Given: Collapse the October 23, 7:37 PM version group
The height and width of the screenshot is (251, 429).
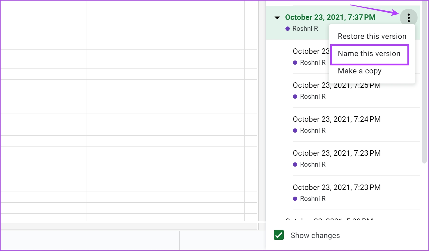Looking at the screenshot, I should click(x=277, y=18).
